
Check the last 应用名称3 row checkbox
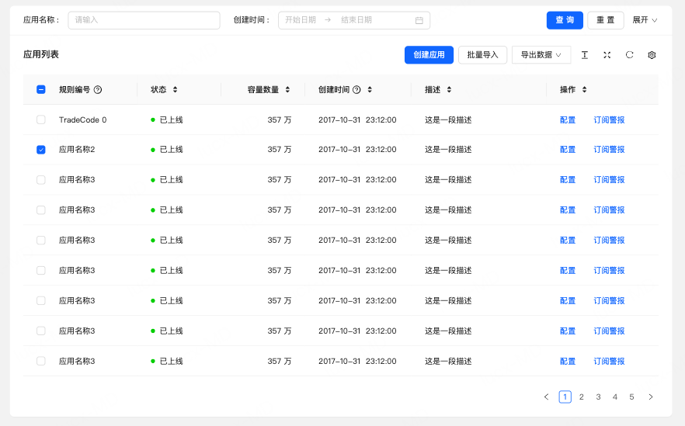(x=40, y=361)
